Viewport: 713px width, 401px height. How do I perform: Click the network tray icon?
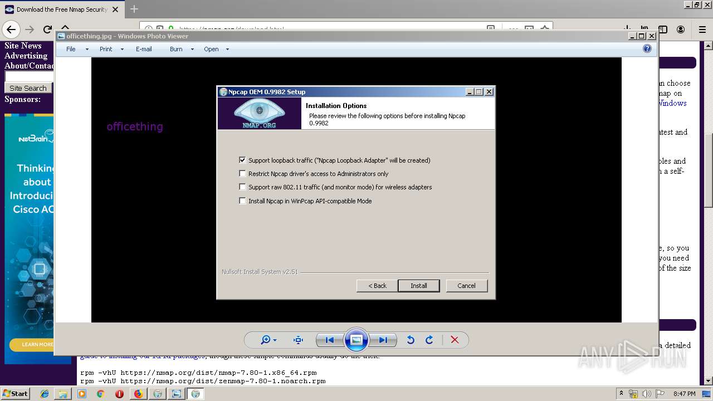pos(633,394)
